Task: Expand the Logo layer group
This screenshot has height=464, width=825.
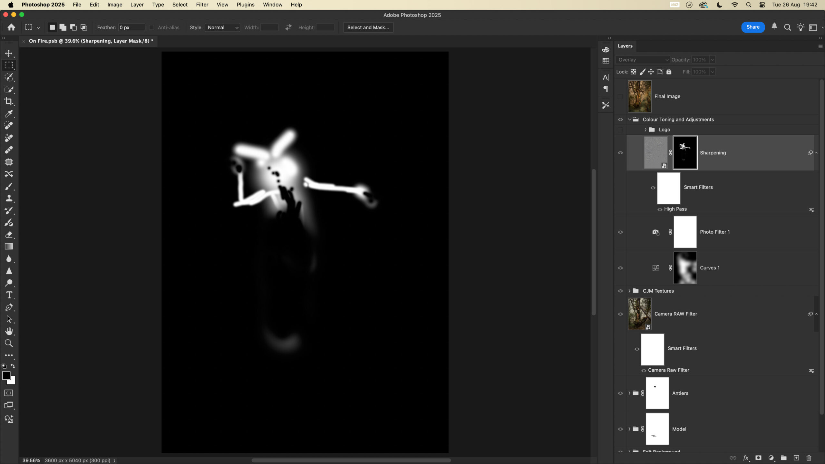Action: coord(645,130)
